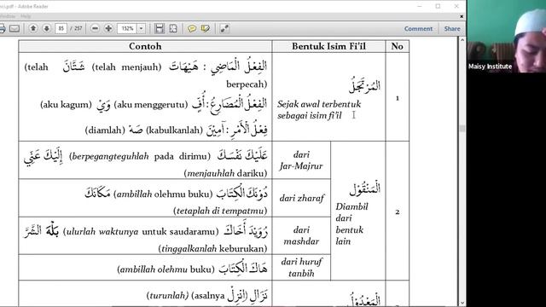Open the zoom level dropdown arrow
Viewport: 546px width, 307px height.
pos(142,28)
